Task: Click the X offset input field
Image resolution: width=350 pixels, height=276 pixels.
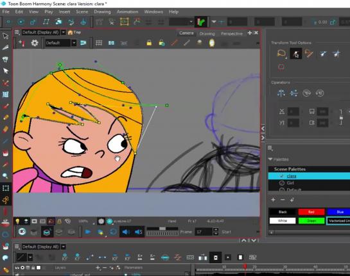Action: 293,111
